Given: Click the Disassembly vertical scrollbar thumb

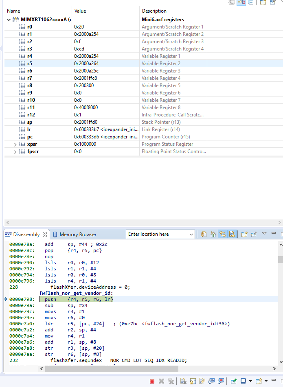Looking at the screenshot, I should pyautogui.click(x=281, y=259).
